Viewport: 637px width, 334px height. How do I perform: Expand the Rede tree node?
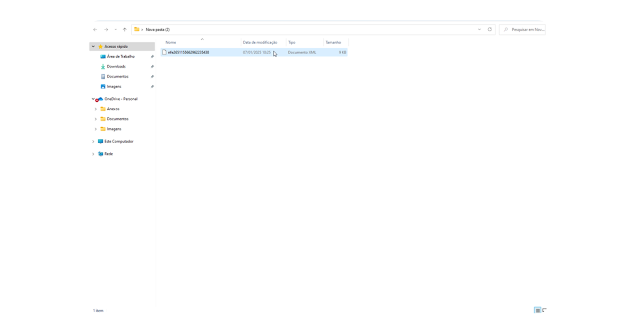tap(93, 154)
